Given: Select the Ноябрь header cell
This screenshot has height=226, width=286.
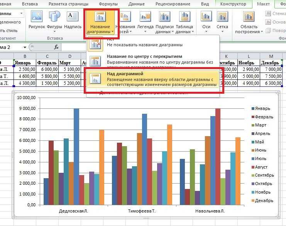Looking at the screenshot, I should pyautogui.click(x=249, y=63).
